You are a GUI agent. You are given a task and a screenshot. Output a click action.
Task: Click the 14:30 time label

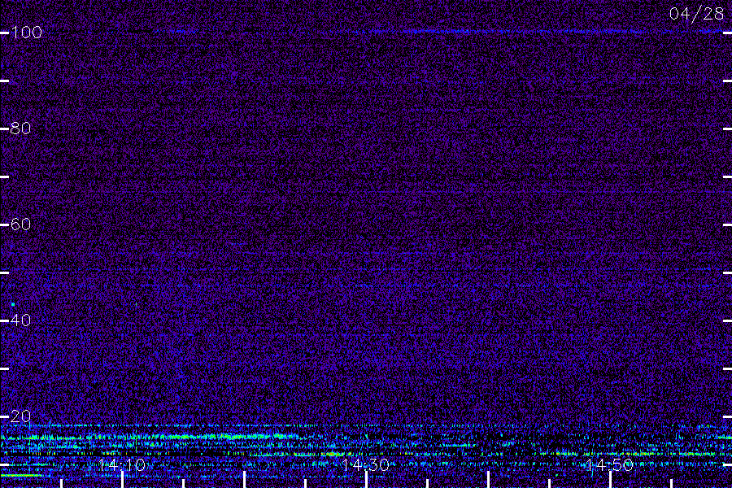(365, 465)
